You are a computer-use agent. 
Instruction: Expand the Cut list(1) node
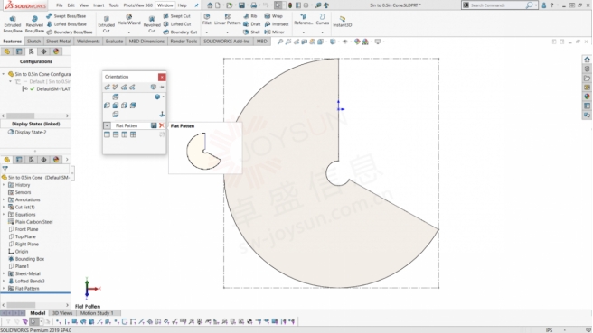tap(4, 208)
